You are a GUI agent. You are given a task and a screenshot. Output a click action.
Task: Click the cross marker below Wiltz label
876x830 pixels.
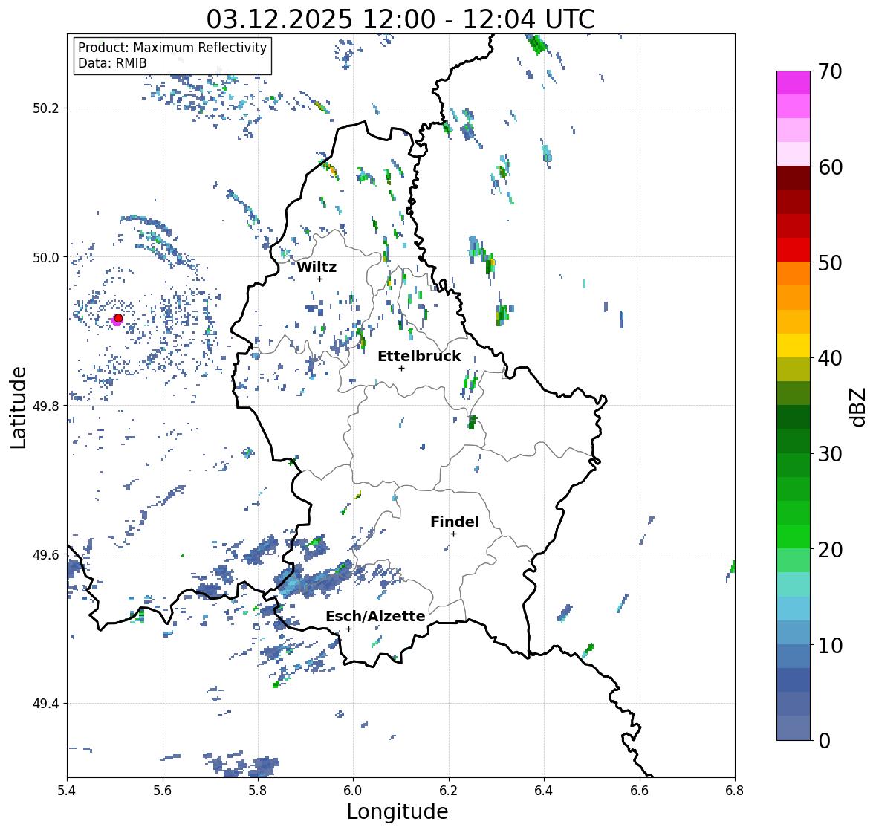tap(319, 279)
